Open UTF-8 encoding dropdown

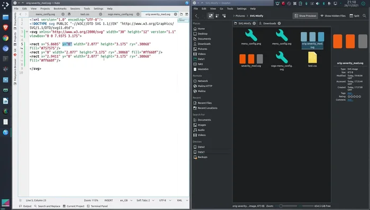click(x=165, y=200)
